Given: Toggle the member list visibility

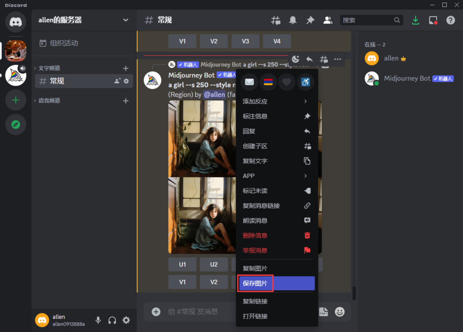Looking at the screenshot, I should point(328,20).
